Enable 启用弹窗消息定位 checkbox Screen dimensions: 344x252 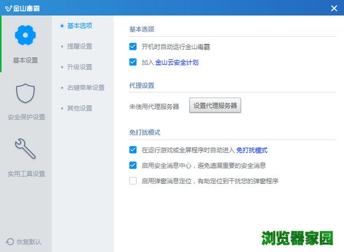coord(133,181)
